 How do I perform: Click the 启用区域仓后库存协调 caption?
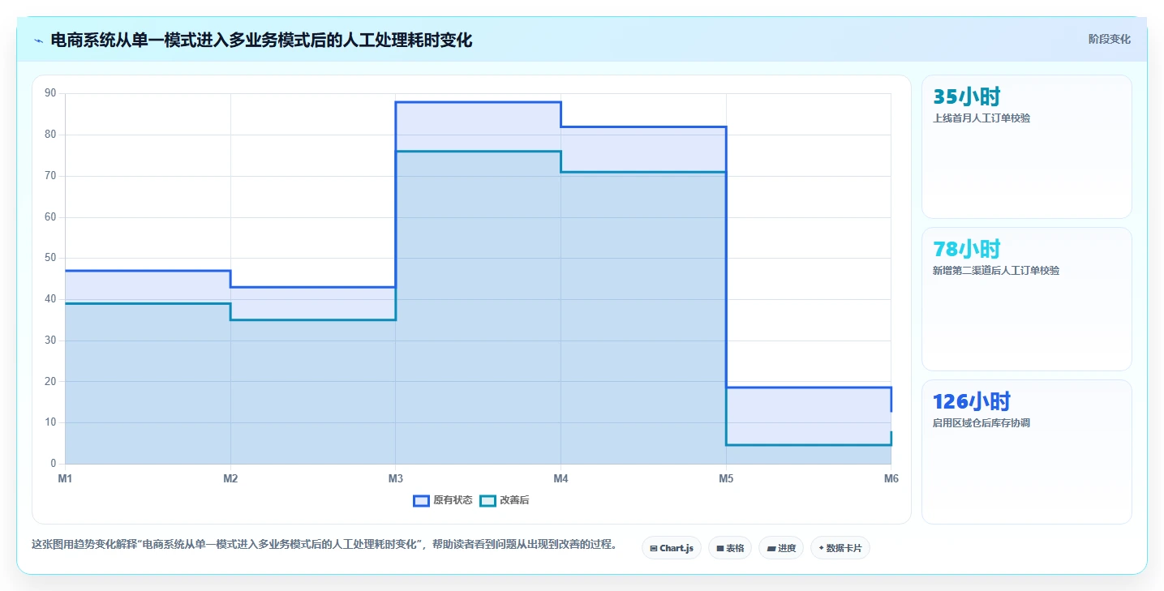point(981,422)
